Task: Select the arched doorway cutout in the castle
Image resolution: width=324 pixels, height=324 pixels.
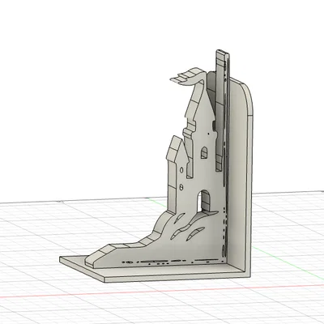Action: pyautogui.click(x=204, y=200)
